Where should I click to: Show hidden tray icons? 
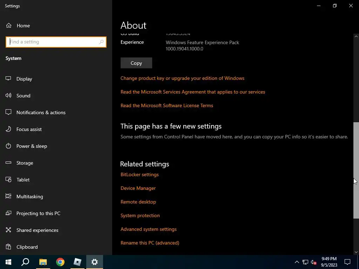coord(297,262)
